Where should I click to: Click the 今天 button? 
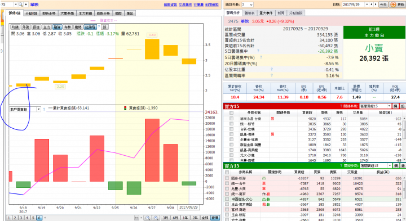tap(383, 4)
